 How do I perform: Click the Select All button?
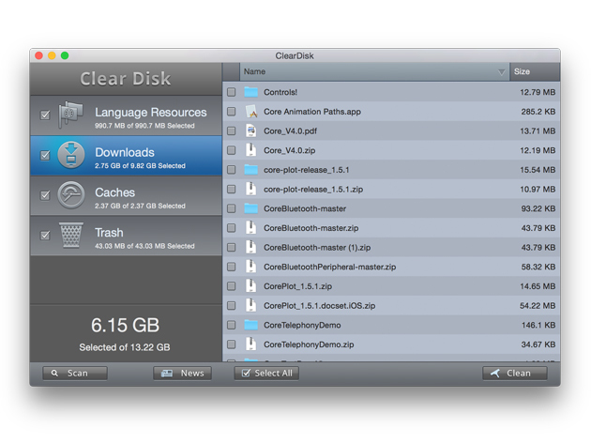click(266, 373)
